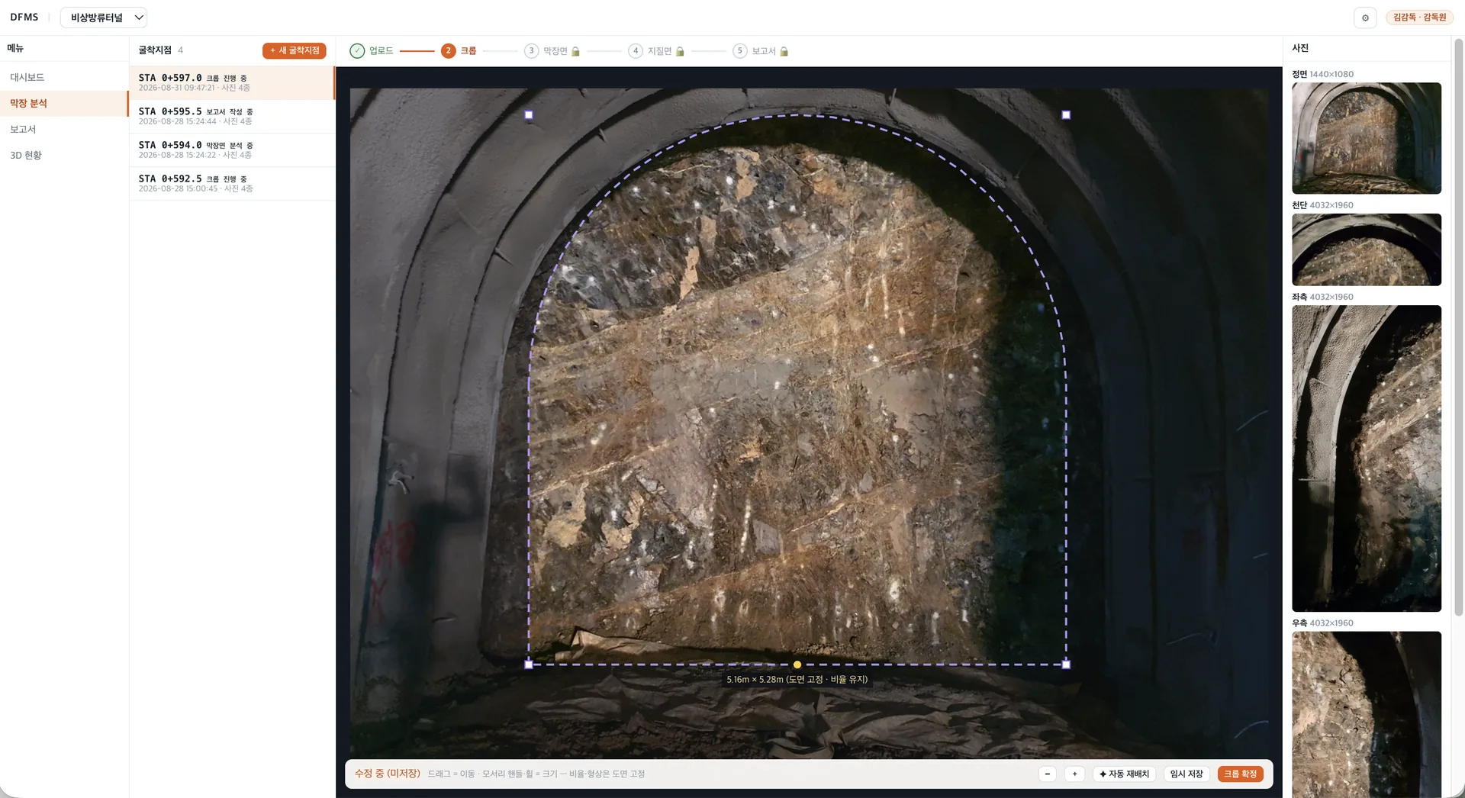Screen dimensions: 1465x798
Task: Click the 새 굴착지점 button
Action: (295, 50)
